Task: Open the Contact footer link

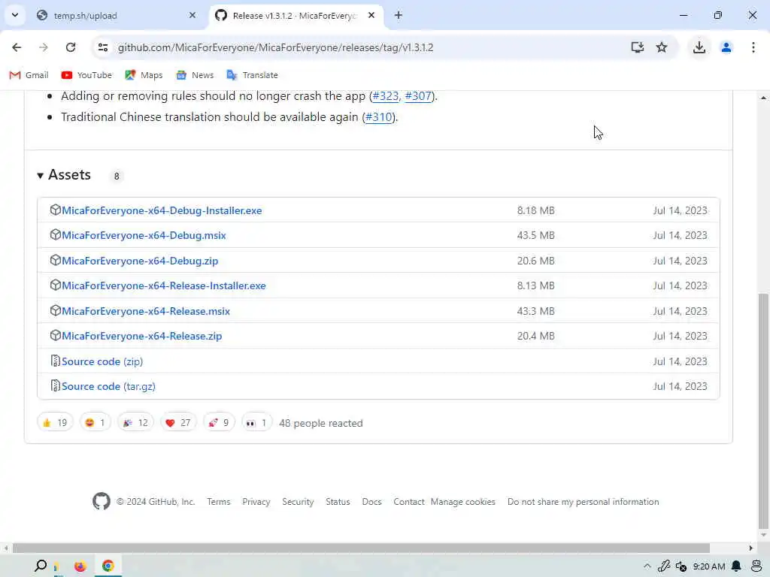Action: pyautogui.click(x=408, y=502)
